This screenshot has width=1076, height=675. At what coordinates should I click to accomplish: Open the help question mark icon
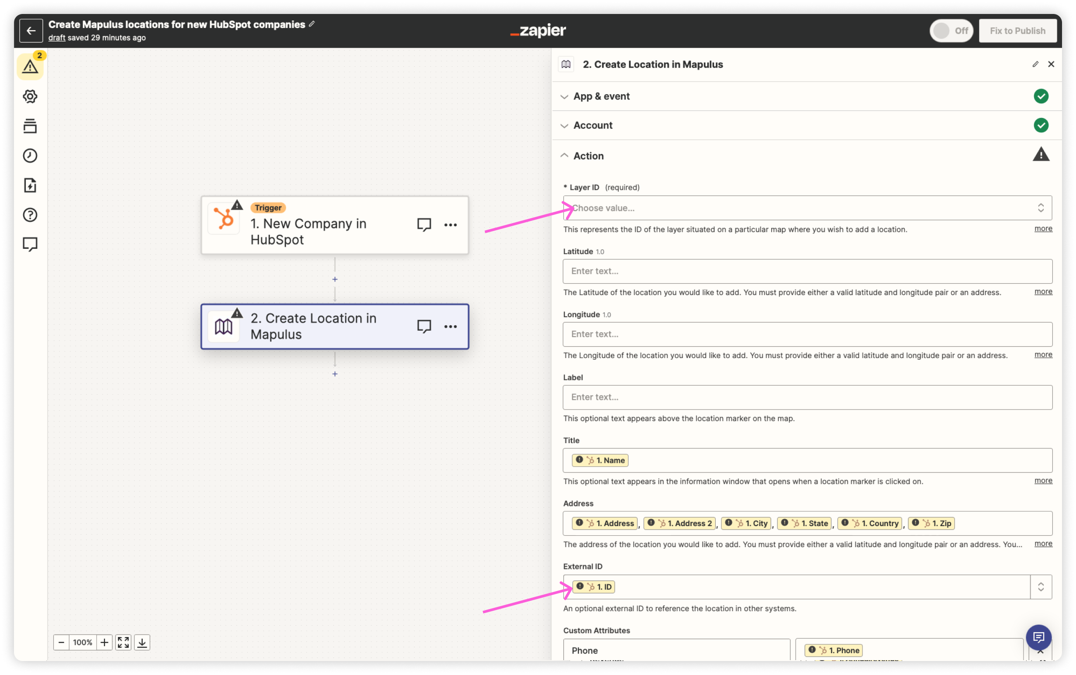pos(30,215)
